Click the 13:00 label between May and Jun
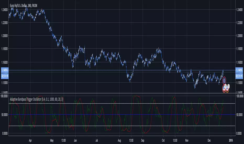 tap(64, 140)
